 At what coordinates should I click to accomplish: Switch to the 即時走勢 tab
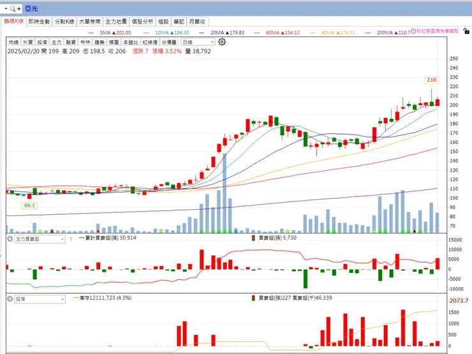point(39,22)
